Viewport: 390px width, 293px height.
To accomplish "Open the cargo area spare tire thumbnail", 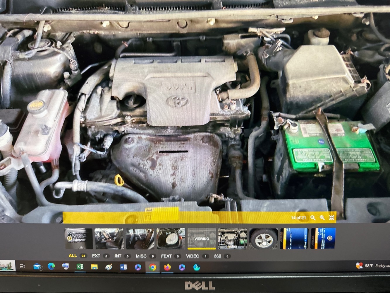I will click(171, 239).
